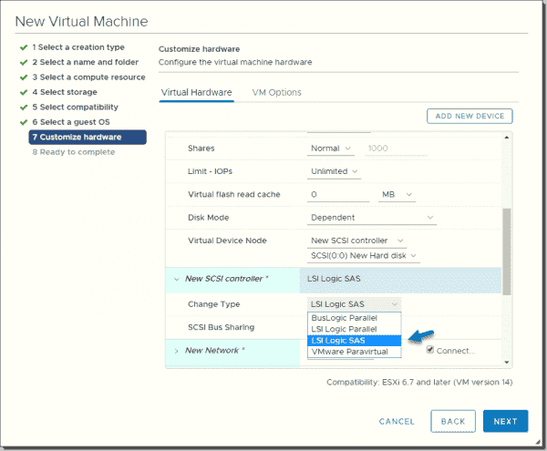Click the green checkmark beside Select storage

click(x=24, y=92)
